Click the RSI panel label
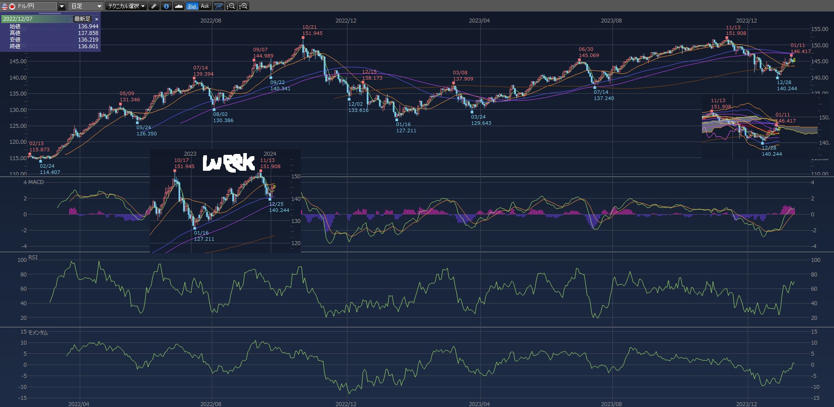The image size is (834, 407). click(x=33, y=257)
